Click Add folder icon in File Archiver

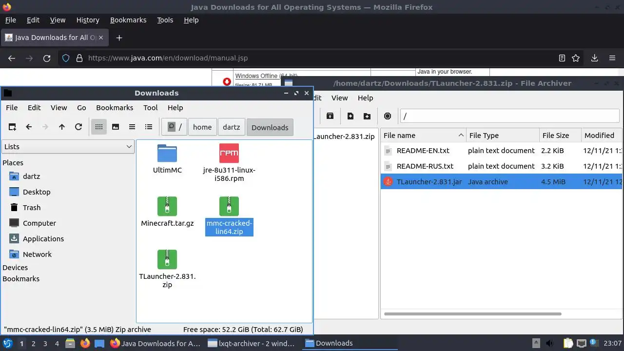[x=367, y=116]
